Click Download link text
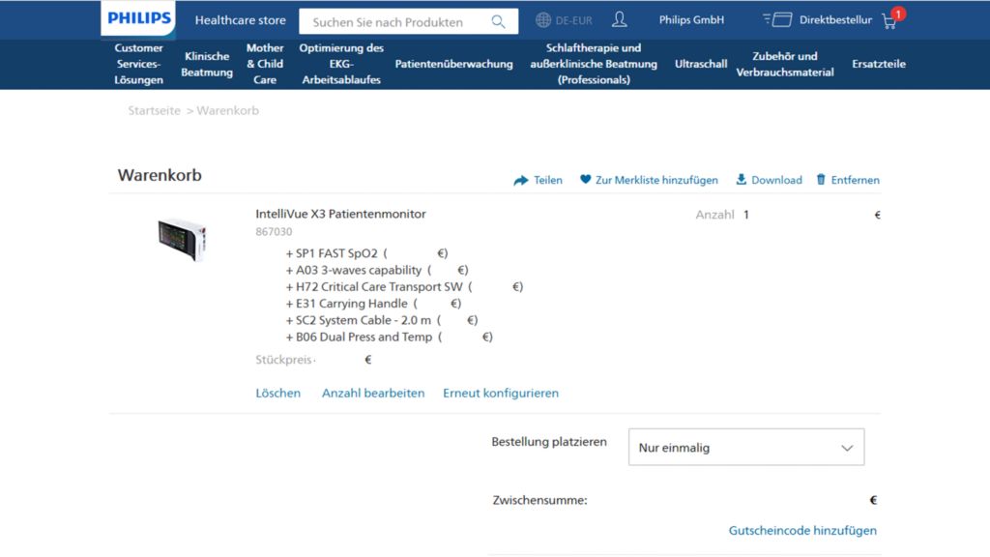This screenshot has width=990, height=557. coord(776,180)
